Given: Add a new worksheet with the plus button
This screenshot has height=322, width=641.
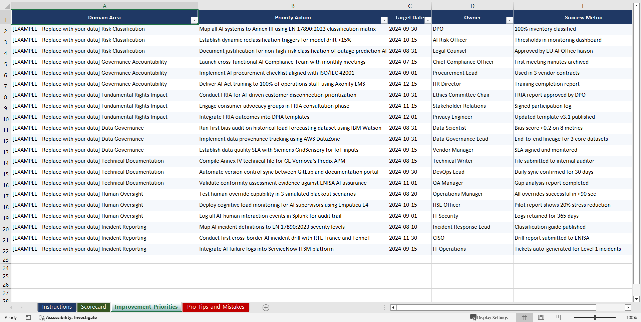Looking at the screenshot, I should [x=266, y=307].
